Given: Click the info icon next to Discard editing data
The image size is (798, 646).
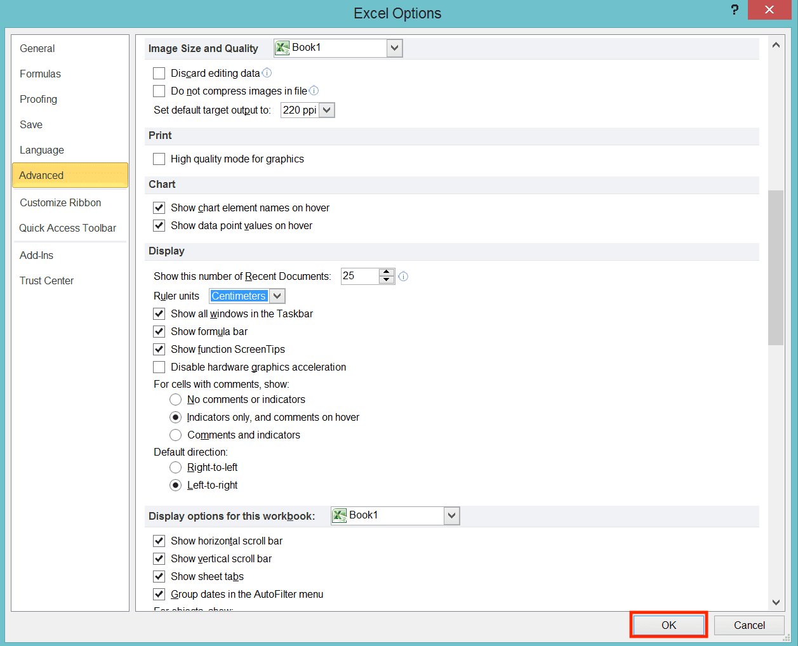Looking at the screenshot, I should 267,72.
